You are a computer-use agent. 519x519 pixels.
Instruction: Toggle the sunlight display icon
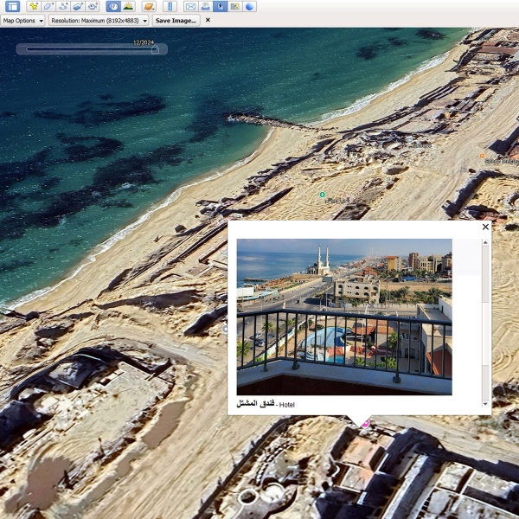128,6
